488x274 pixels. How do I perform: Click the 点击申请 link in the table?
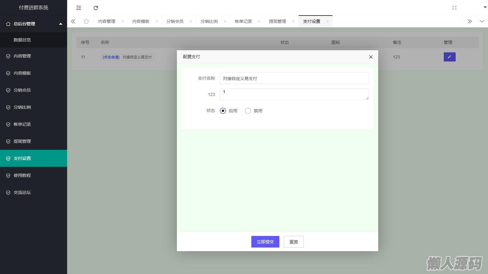point(111,57)
